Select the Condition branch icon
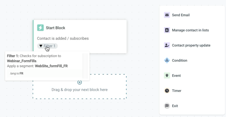226x117 pixels. tap(167, 60)
